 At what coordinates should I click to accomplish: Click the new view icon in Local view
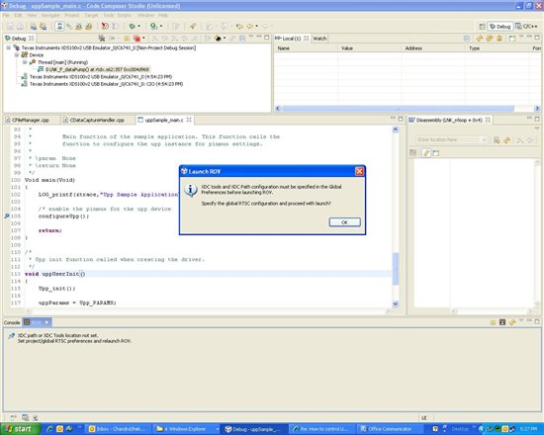512,39
